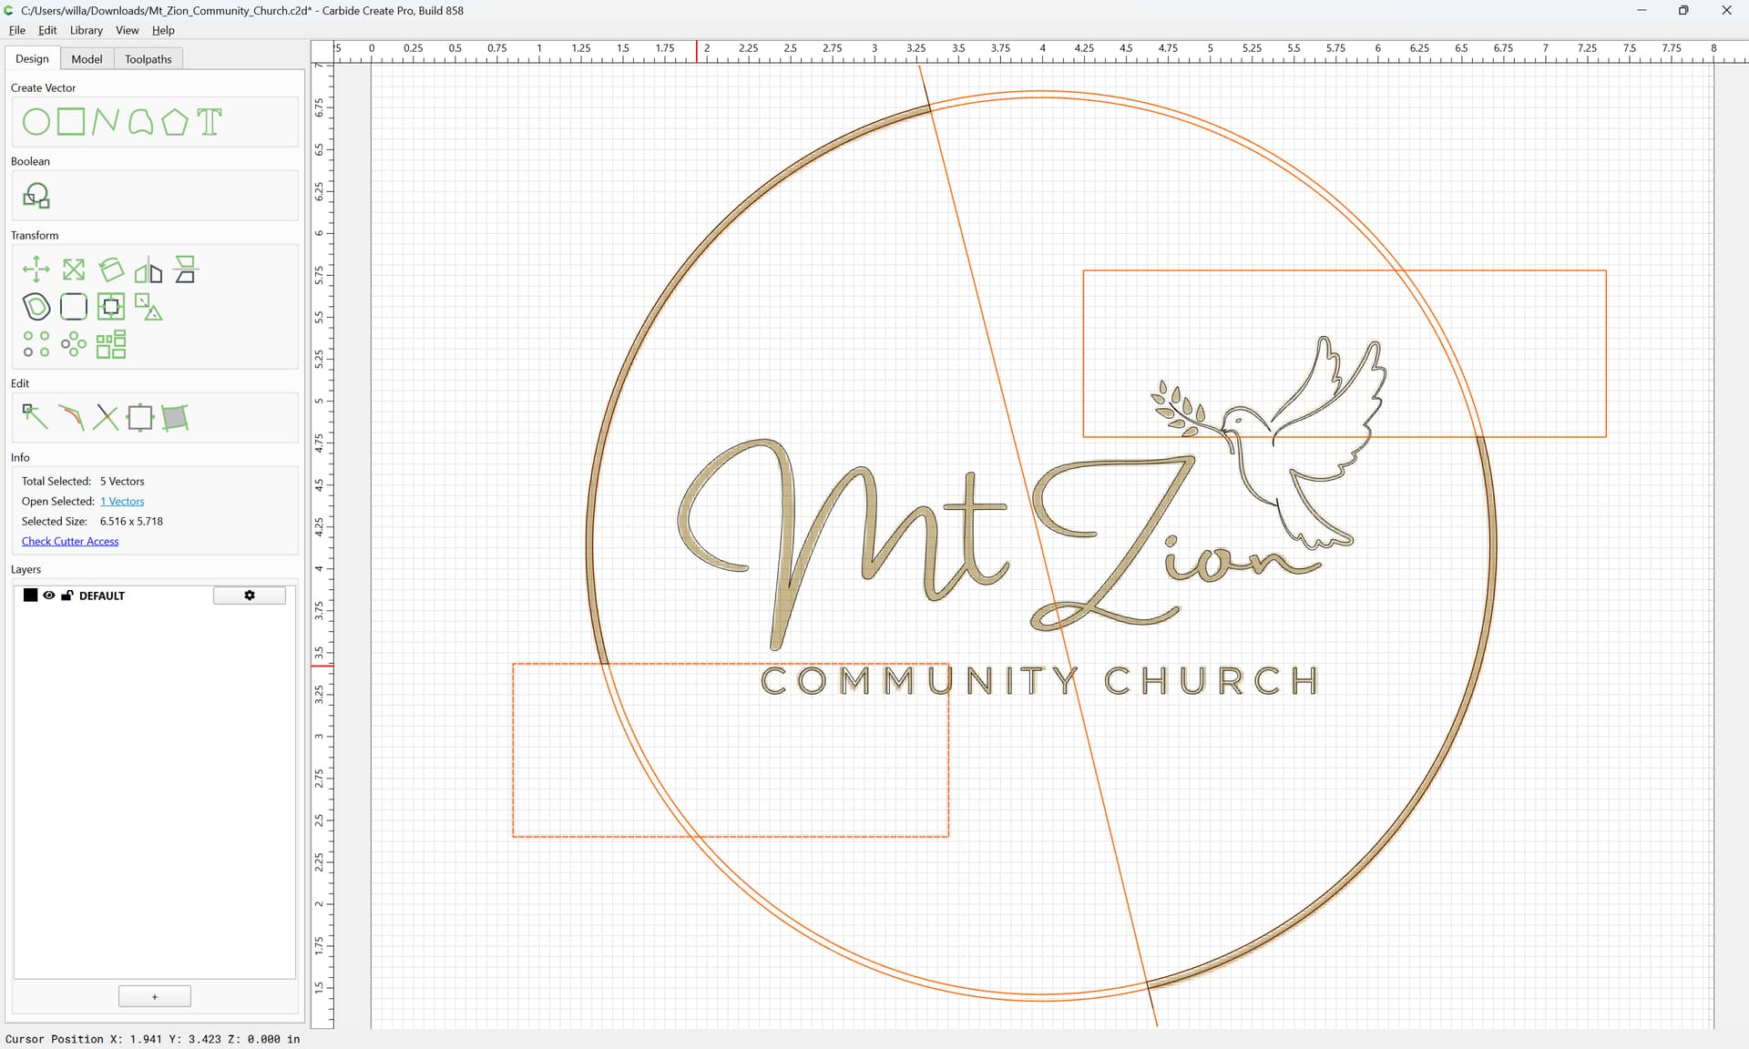Toggle the lock on DEFAULT layer
Image resolution: width=1749 pixels, height=1049 pixels.
click(67, 596)
